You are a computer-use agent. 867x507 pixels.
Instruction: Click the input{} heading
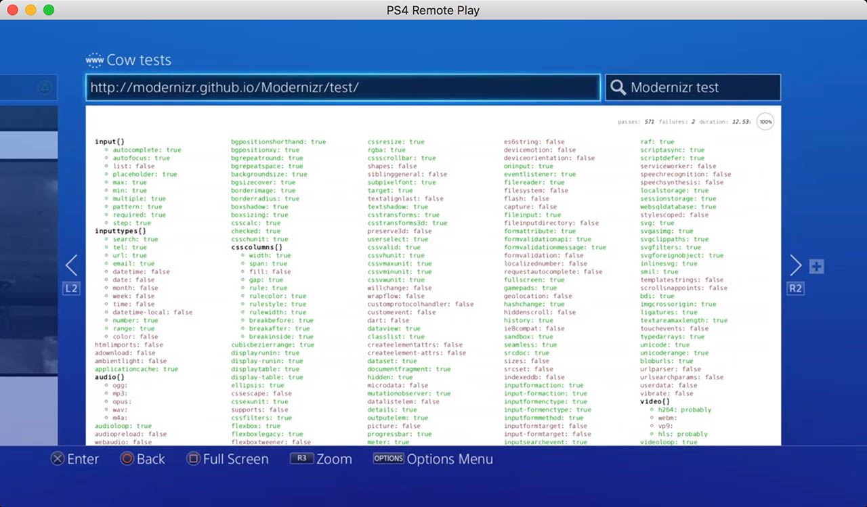tap(110, 142)
